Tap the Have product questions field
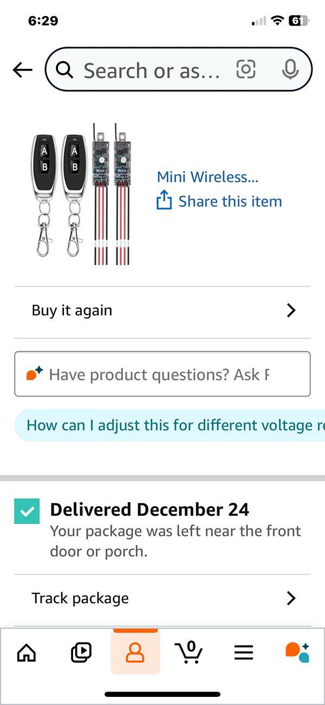Image resolution: width=325 pixels, height=705 pixels. 162,374
